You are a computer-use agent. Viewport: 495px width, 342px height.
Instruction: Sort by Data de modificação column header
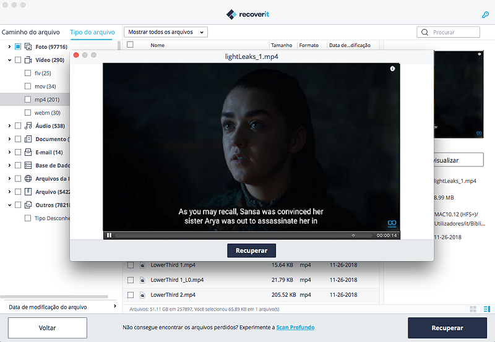(350, 45)
